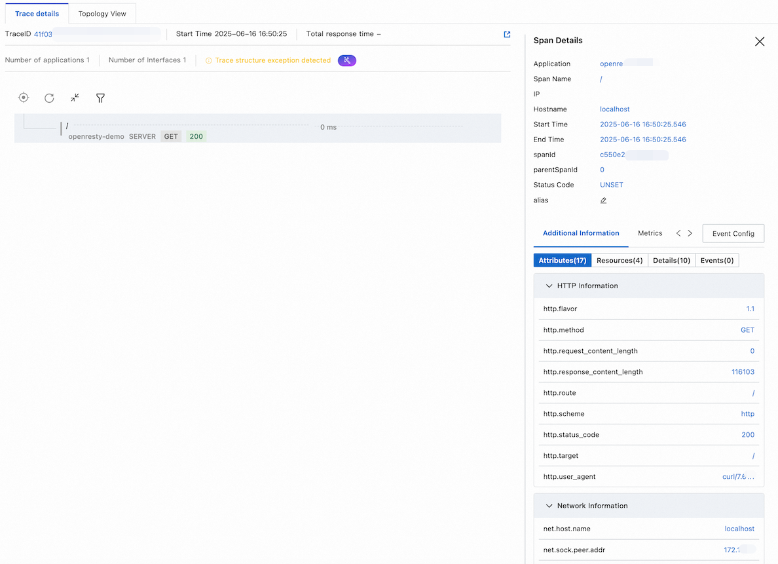
Task: Collapse the Network Information section
Action: pyautogui.click(x=548, y=506)
